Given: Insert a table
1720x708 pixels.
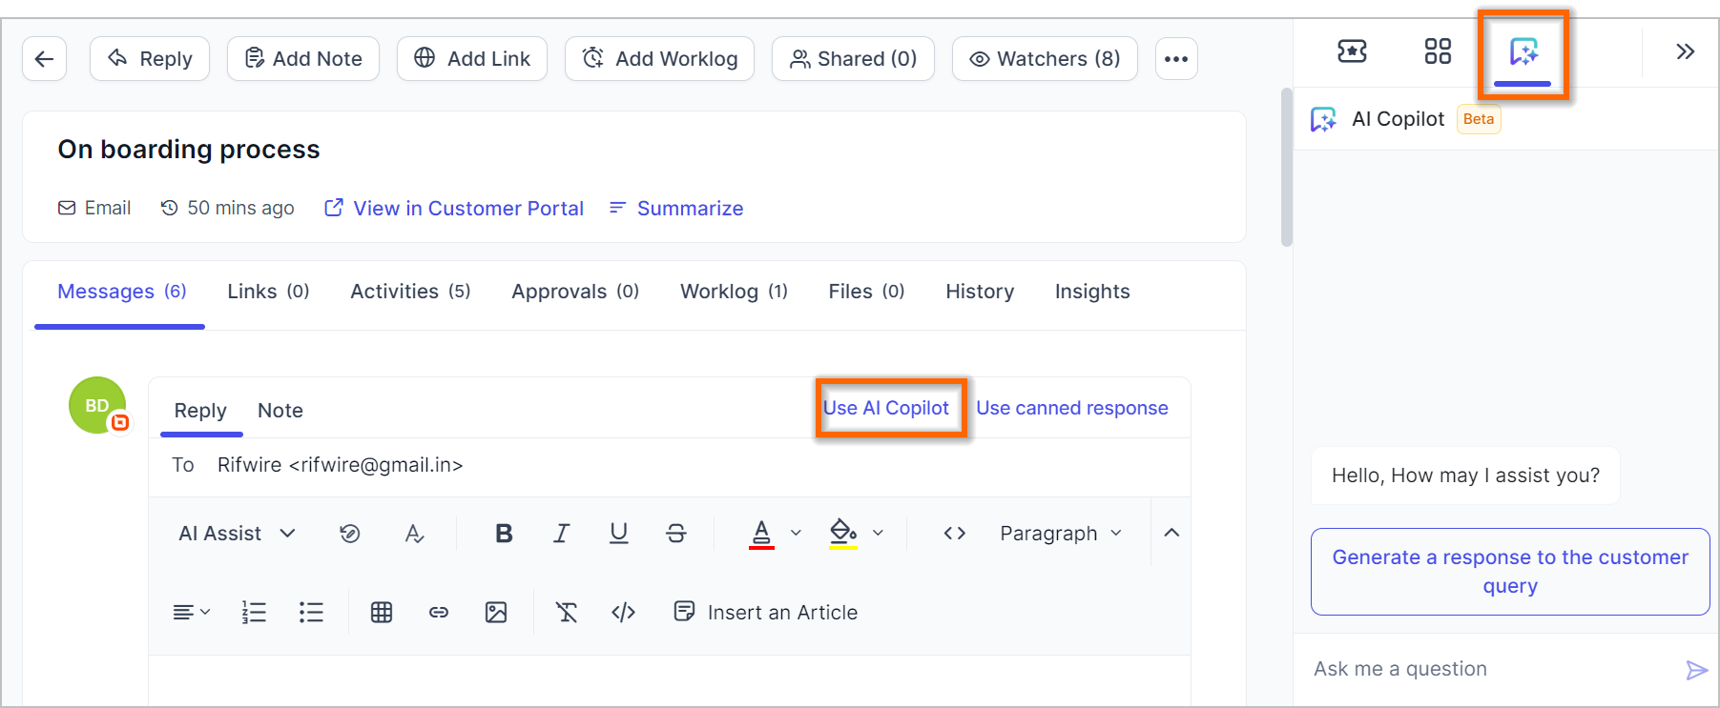Looking at the screenshot, I should (382, 613).
